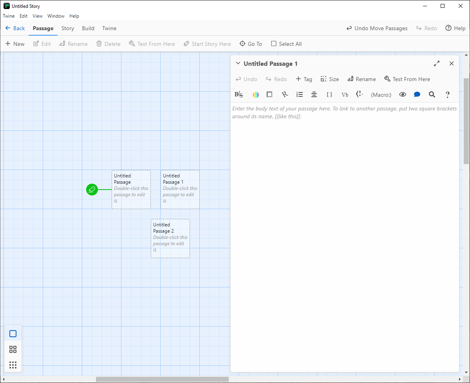Switch to the four-square zoom view
The height and width of the screenshot is (383, 470).
pyautogui.click(x=13, y=349)
